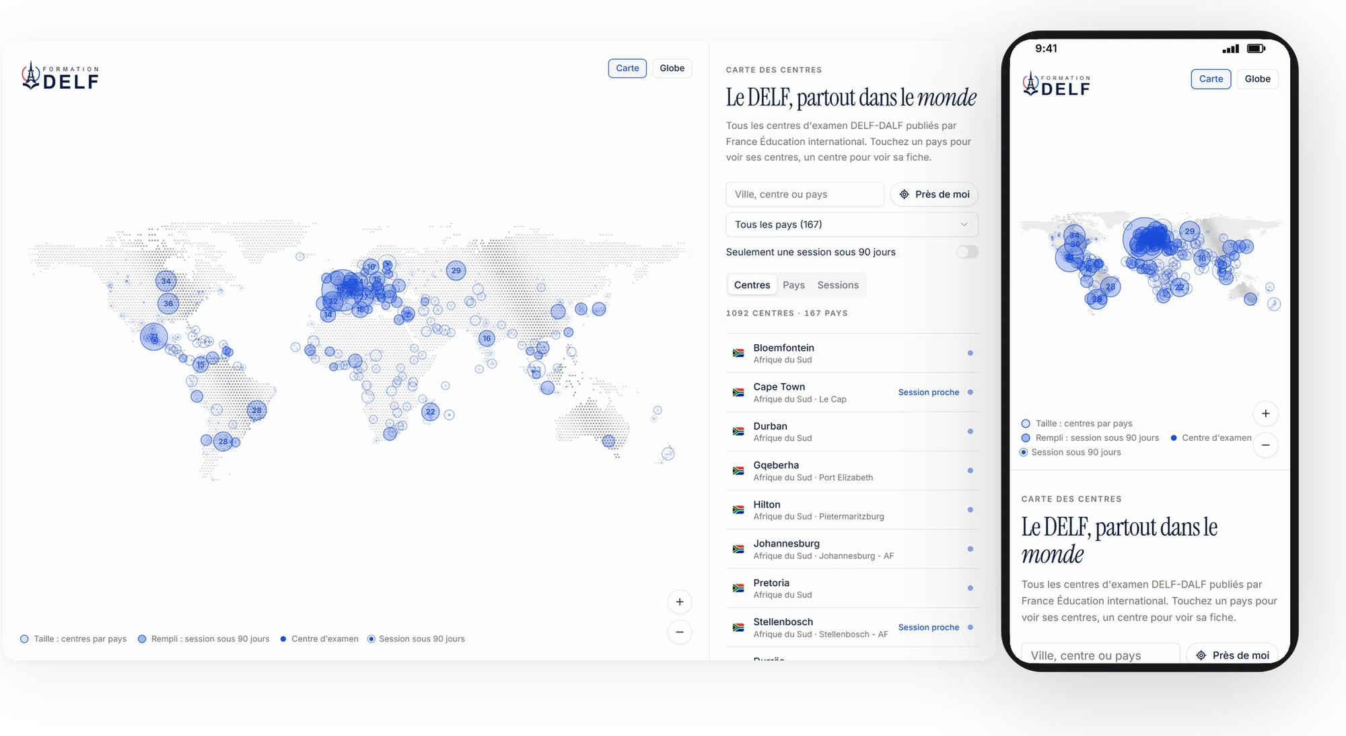The height and width of the screenshot is (736, 1346).
Task: Click the '1092 CENTRES · 167 PAYS' count
Action: [x=787, y=313]
